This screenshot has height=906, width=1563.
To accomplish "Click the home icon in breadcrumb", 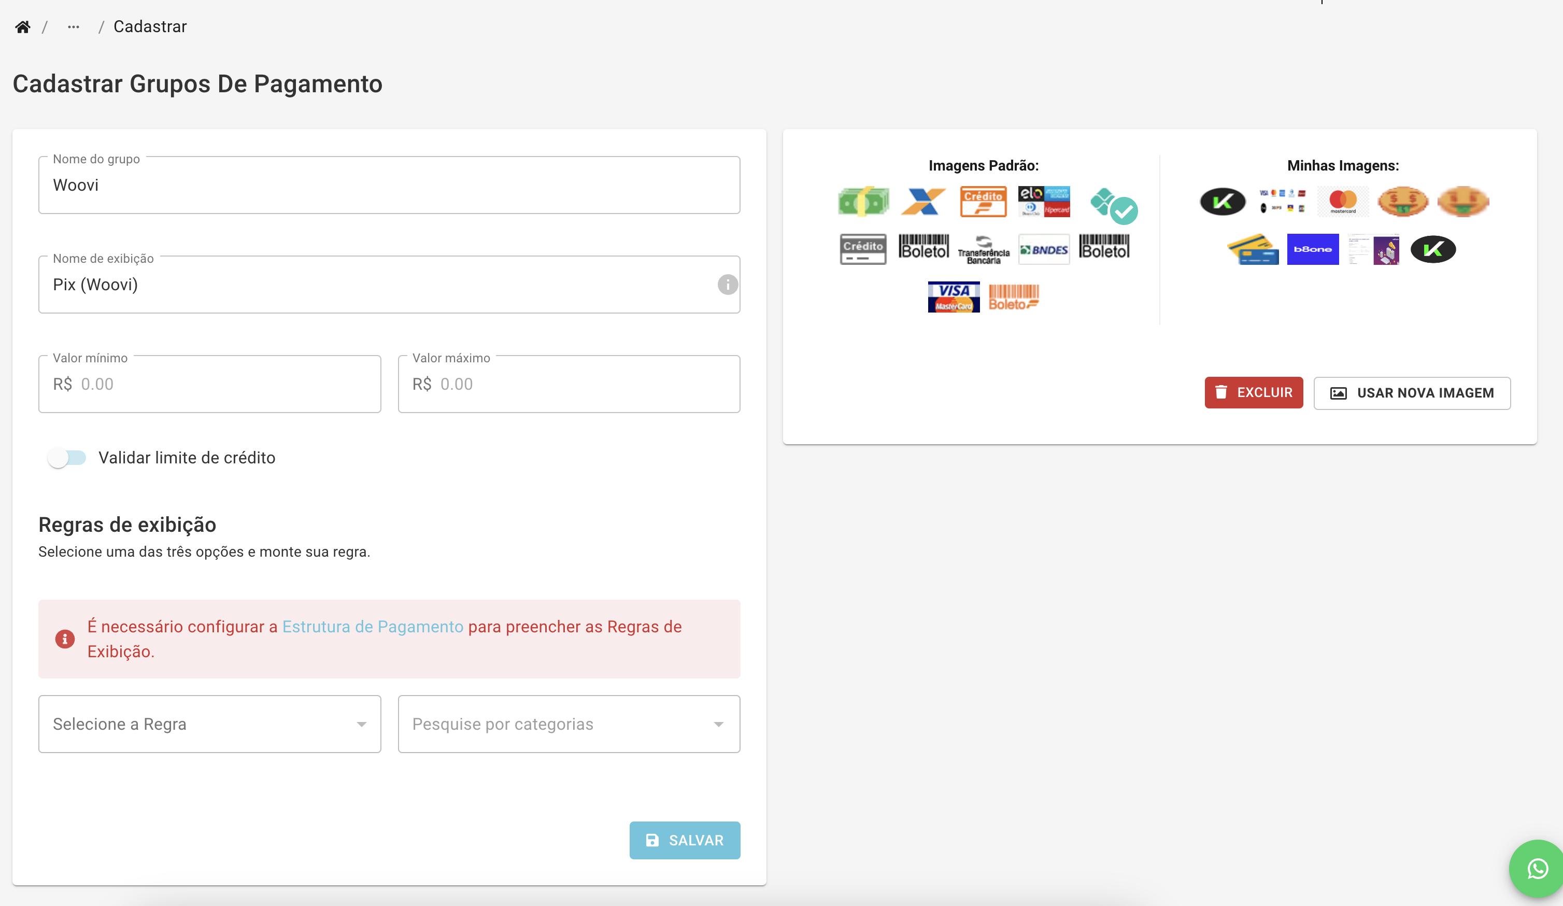I will point(23,26).
